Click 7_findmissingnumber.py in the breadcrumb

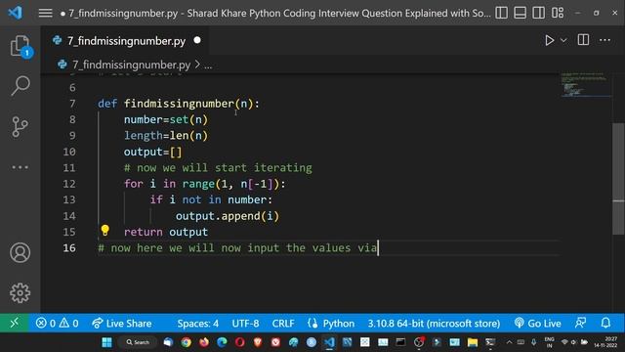[131, 65]
